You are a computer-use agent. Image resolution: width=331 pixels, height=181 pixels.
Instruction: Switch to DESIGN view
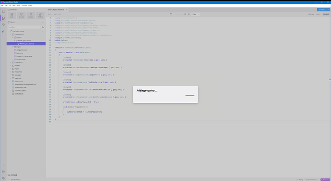[311, 14]
